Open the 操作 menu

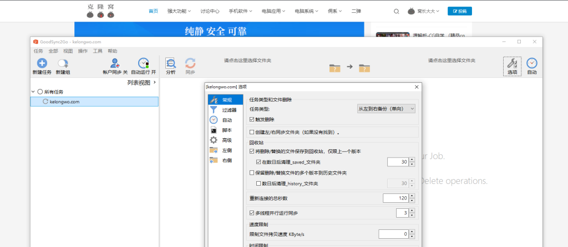[x=83, y=51]
